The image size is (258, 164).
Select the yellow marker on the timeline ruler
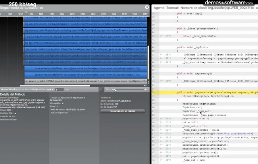pos(26,12)
